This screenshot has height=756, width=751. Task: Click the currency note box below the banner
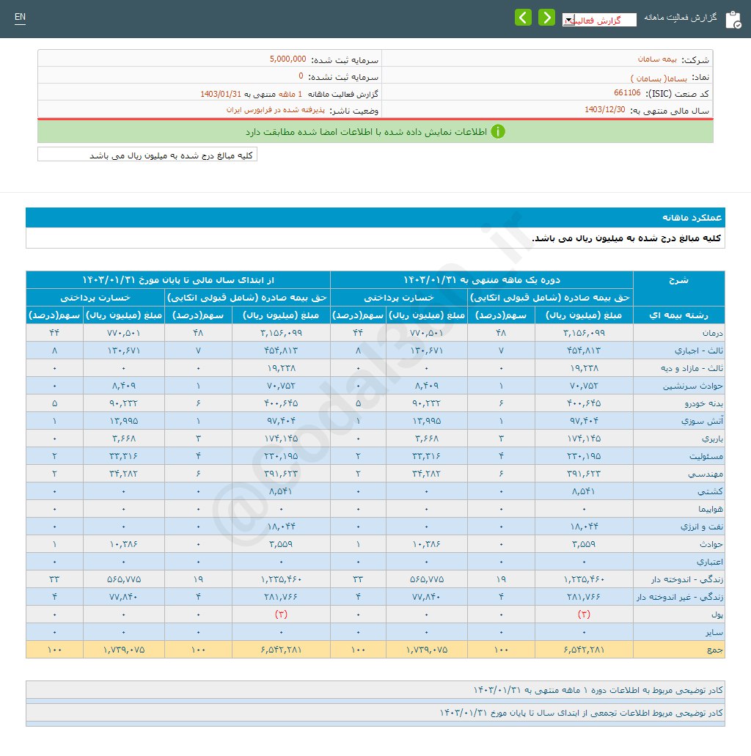pyautogui.click(x=147, y=155)
